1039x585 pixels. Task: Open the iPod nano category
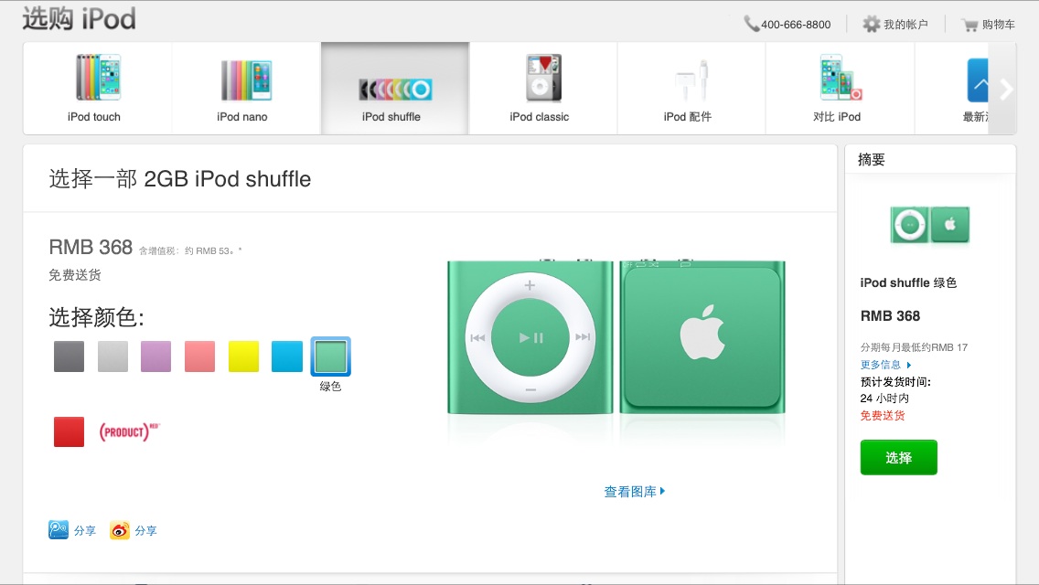[x=246, y=88]
